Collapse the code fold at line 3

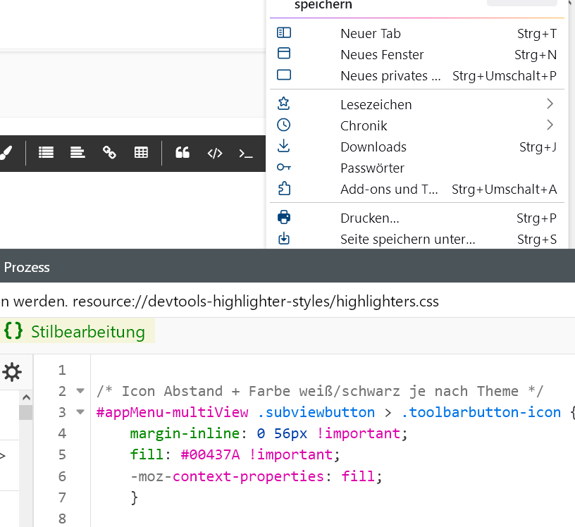click(80, 412)
